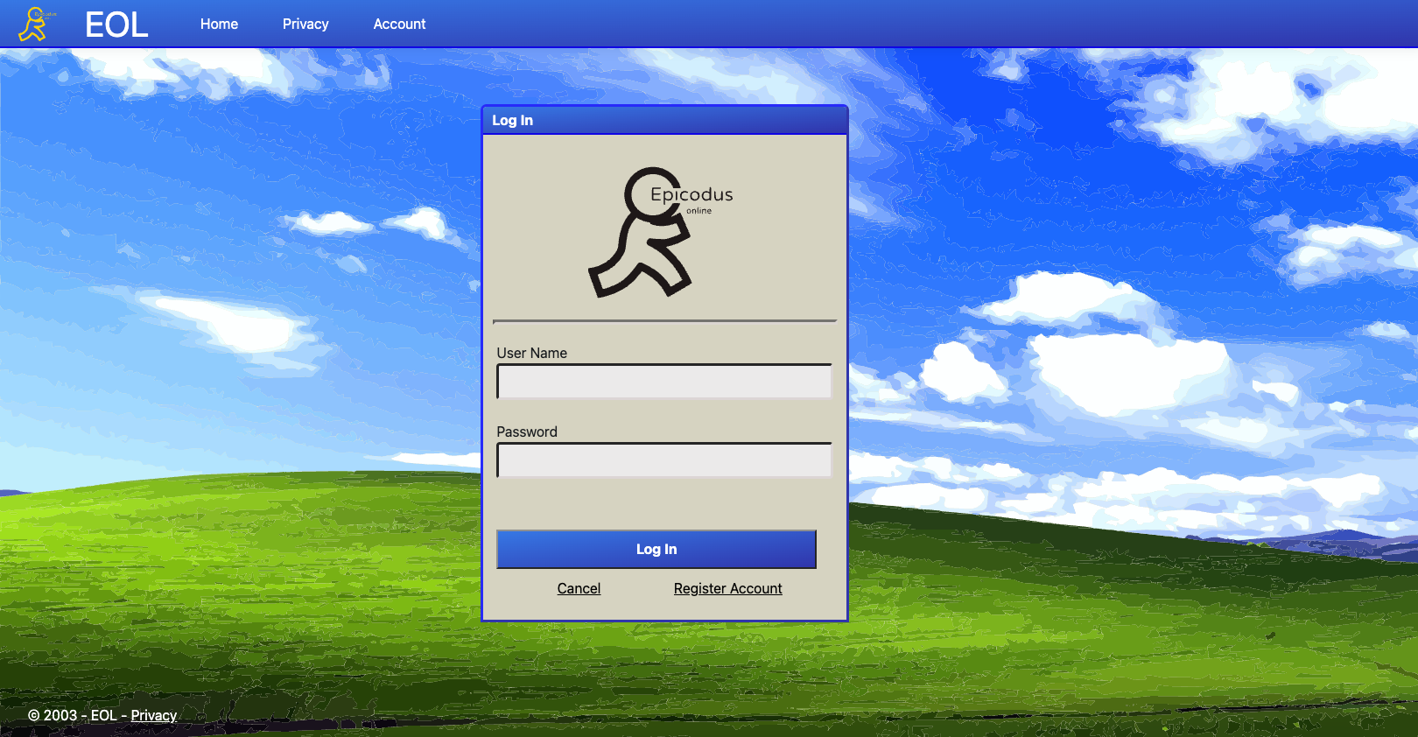The height and width of the screenshot is (737, 1418).
Task: Open the footer Privacy link
Action: (x=154, y=716)
